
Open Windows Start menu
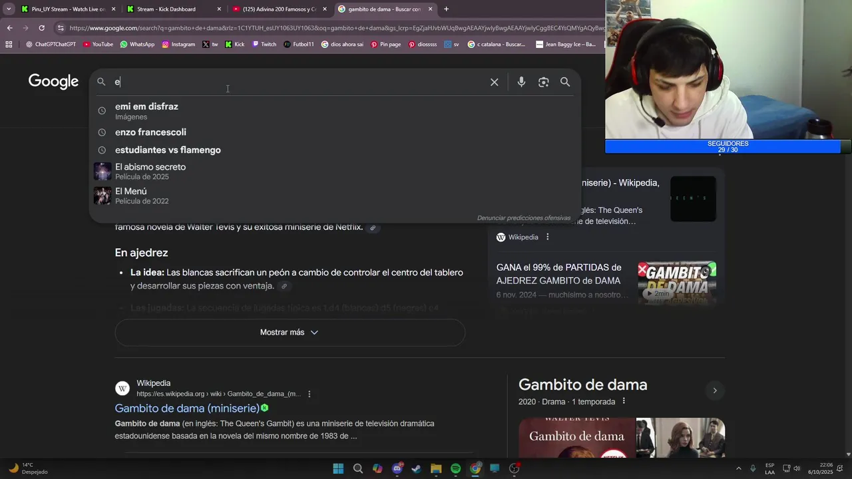[338, 468]
